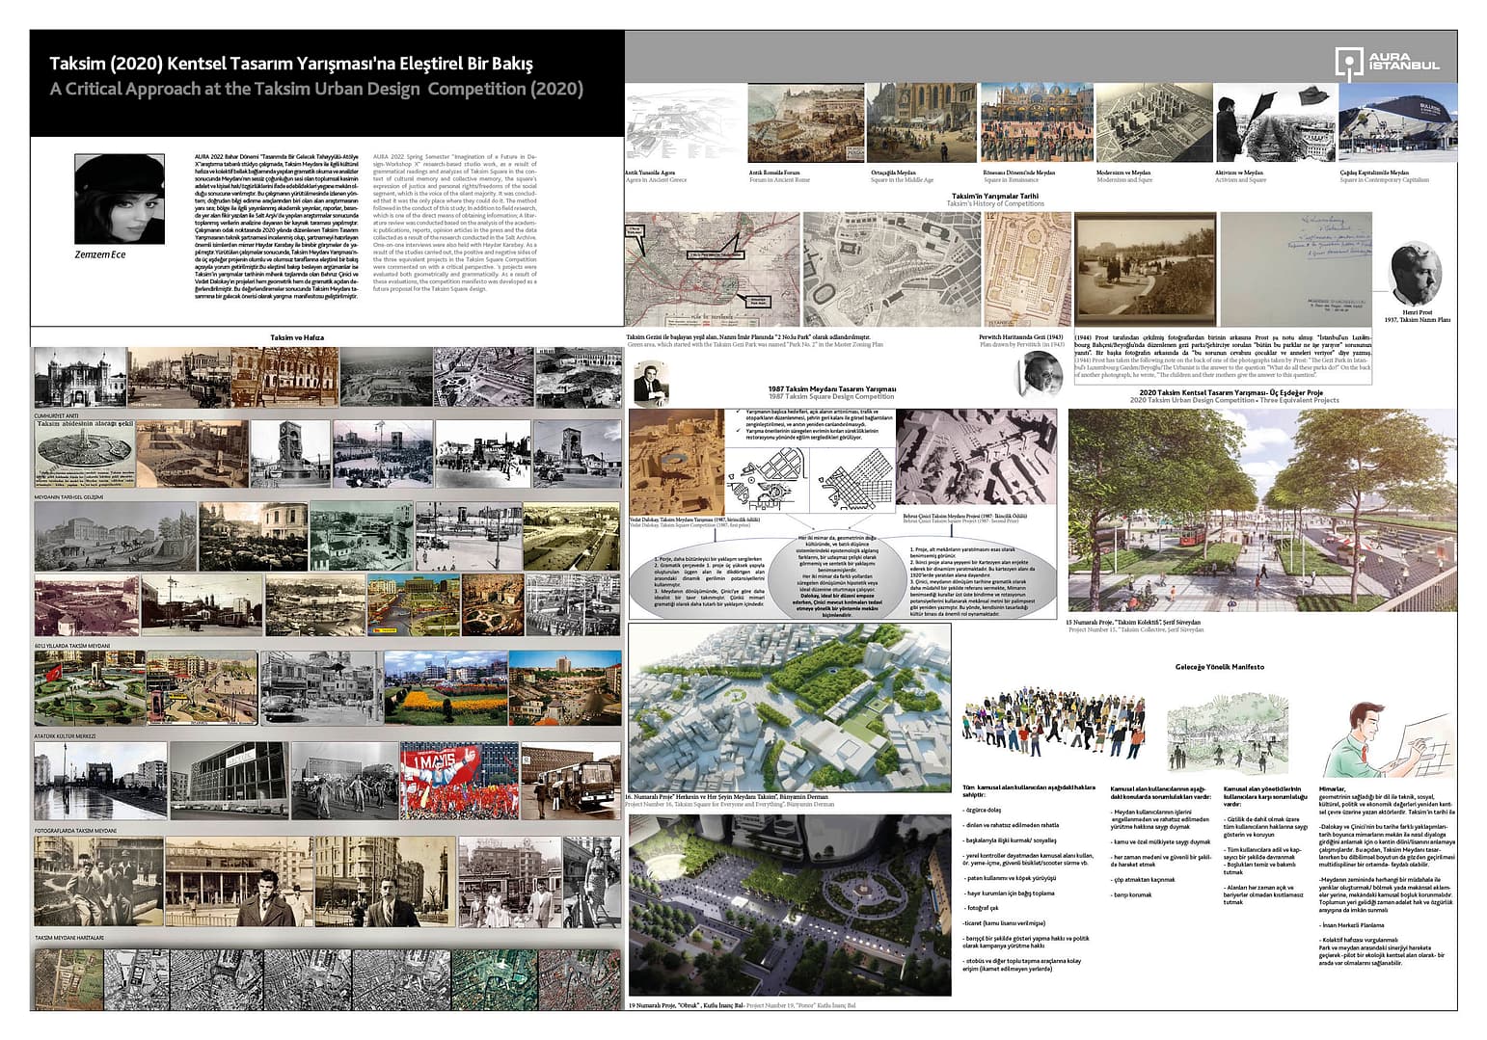Open the Agora in Ancient Greece image
This screenshot has width=1487, height=1040.
[685, 124]
